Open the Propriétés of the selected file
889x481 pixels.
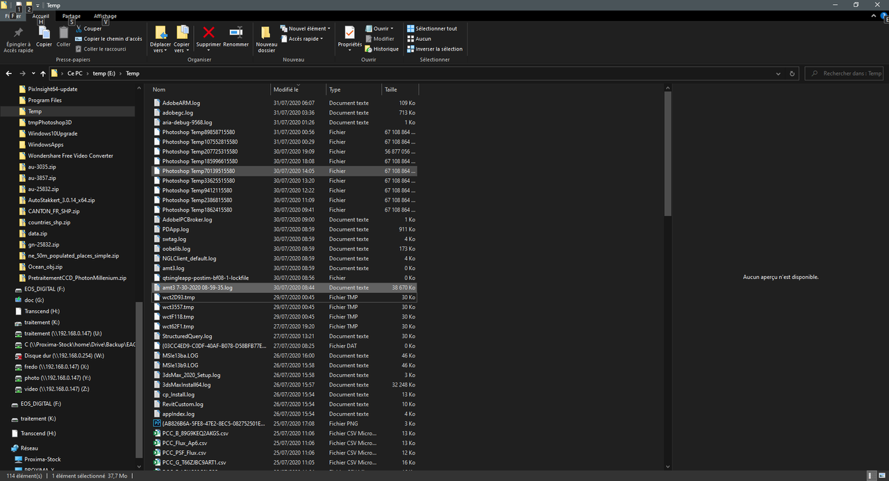point(349,37)
